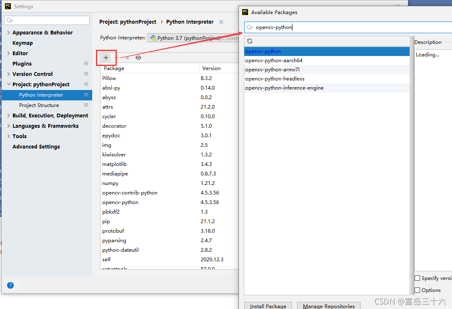The height and width of the screenshot is (309, 452).
Task: Click the splitter between package list and Description
Action: click(x=412, y=165)
